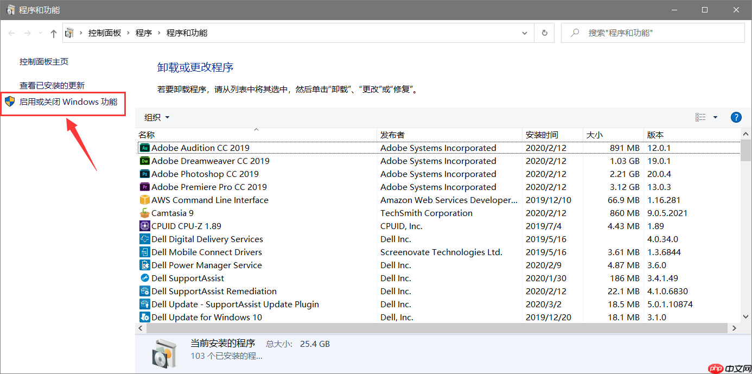Click the shield icon beside 启用或关闭 Windows 功能
Image resolution: width=752 pixels, height=374 pixels.
click(x=9, y=101)
